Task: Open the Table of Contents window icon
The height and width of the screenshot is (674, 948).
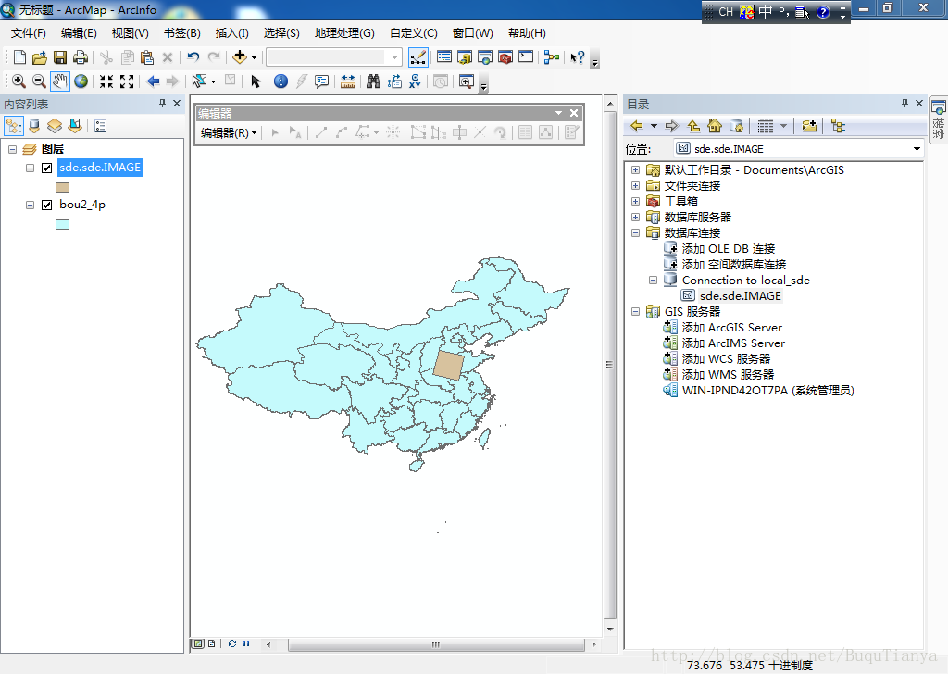Action: point(444,57)
